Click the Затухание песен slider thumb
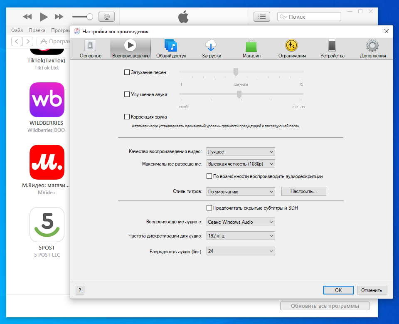399x324 pixels. 236,72
